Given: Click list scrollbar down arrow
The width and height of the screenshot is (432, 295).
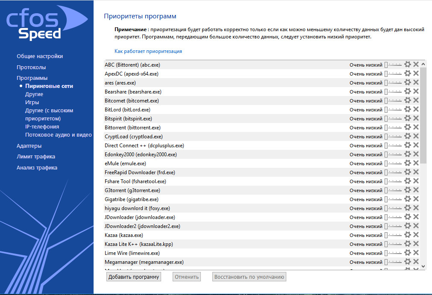Looking at the screenshot, I should coord(423,266).
